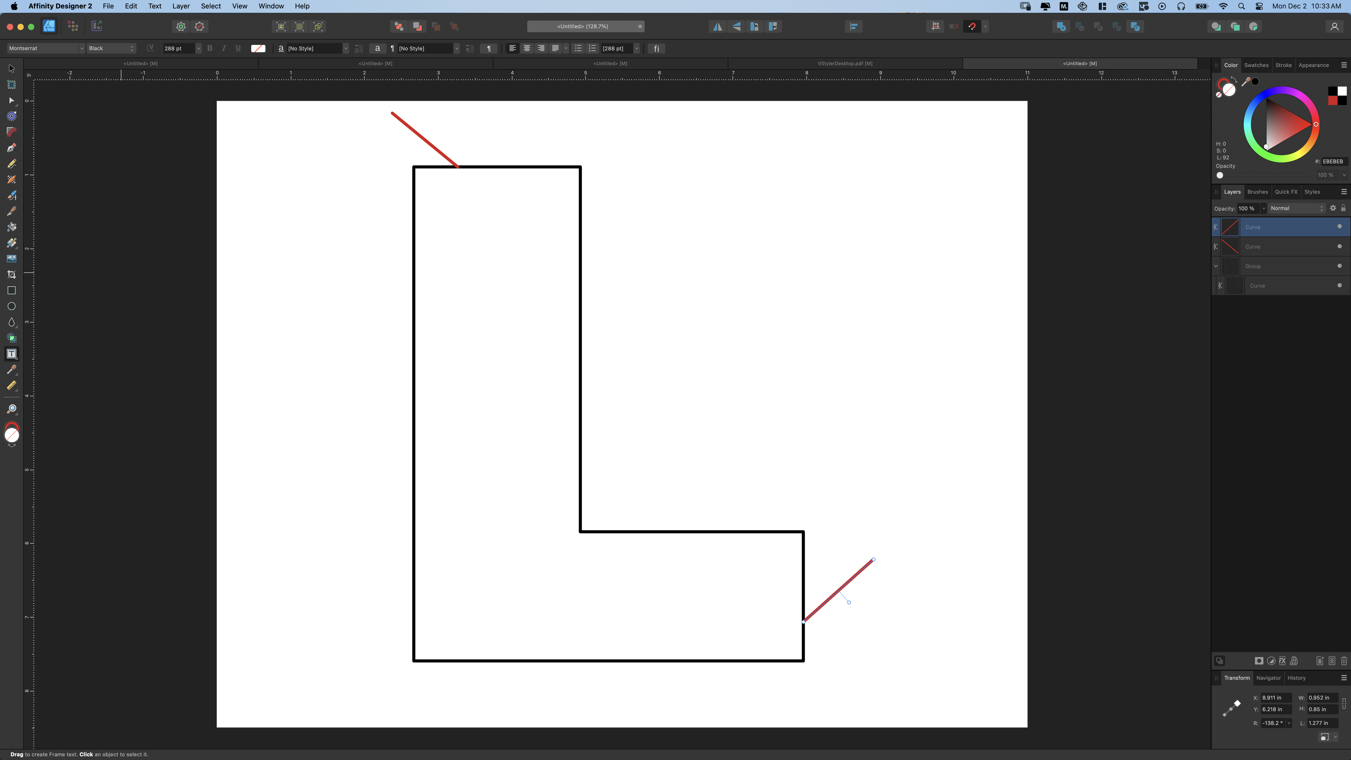
Task: Open the Layer menu
Action: pos(181,6)
